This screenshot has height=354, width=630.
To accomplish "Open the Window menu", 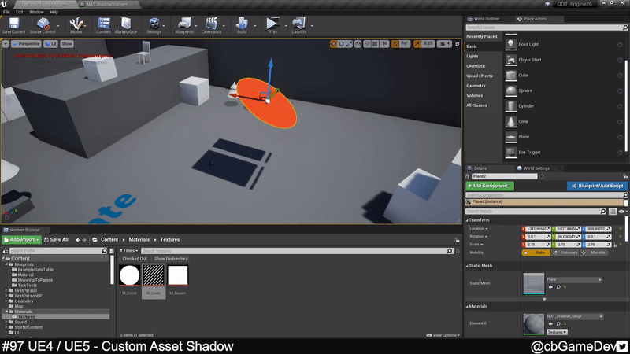I will click(x=36, y=12).
